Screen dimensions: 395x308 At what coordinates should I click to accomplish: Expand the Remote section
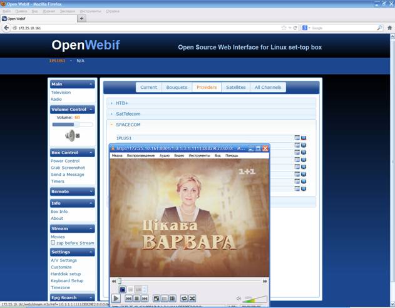(x=91, y=192)
